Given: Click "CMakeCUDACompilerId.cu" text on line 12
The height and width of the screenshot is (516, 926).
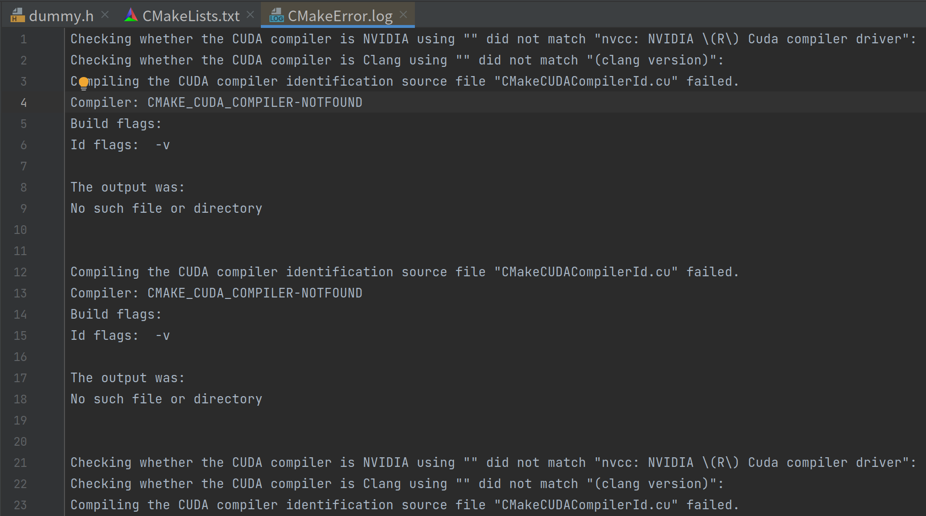Looking at the screenshot, I should pos(586,272).
